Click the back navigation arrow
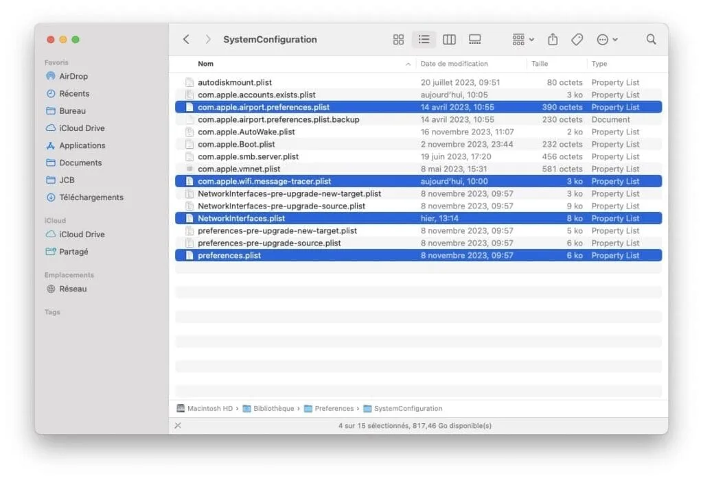Viewport: 703px width, 480px height. click(x=186, y=39)
